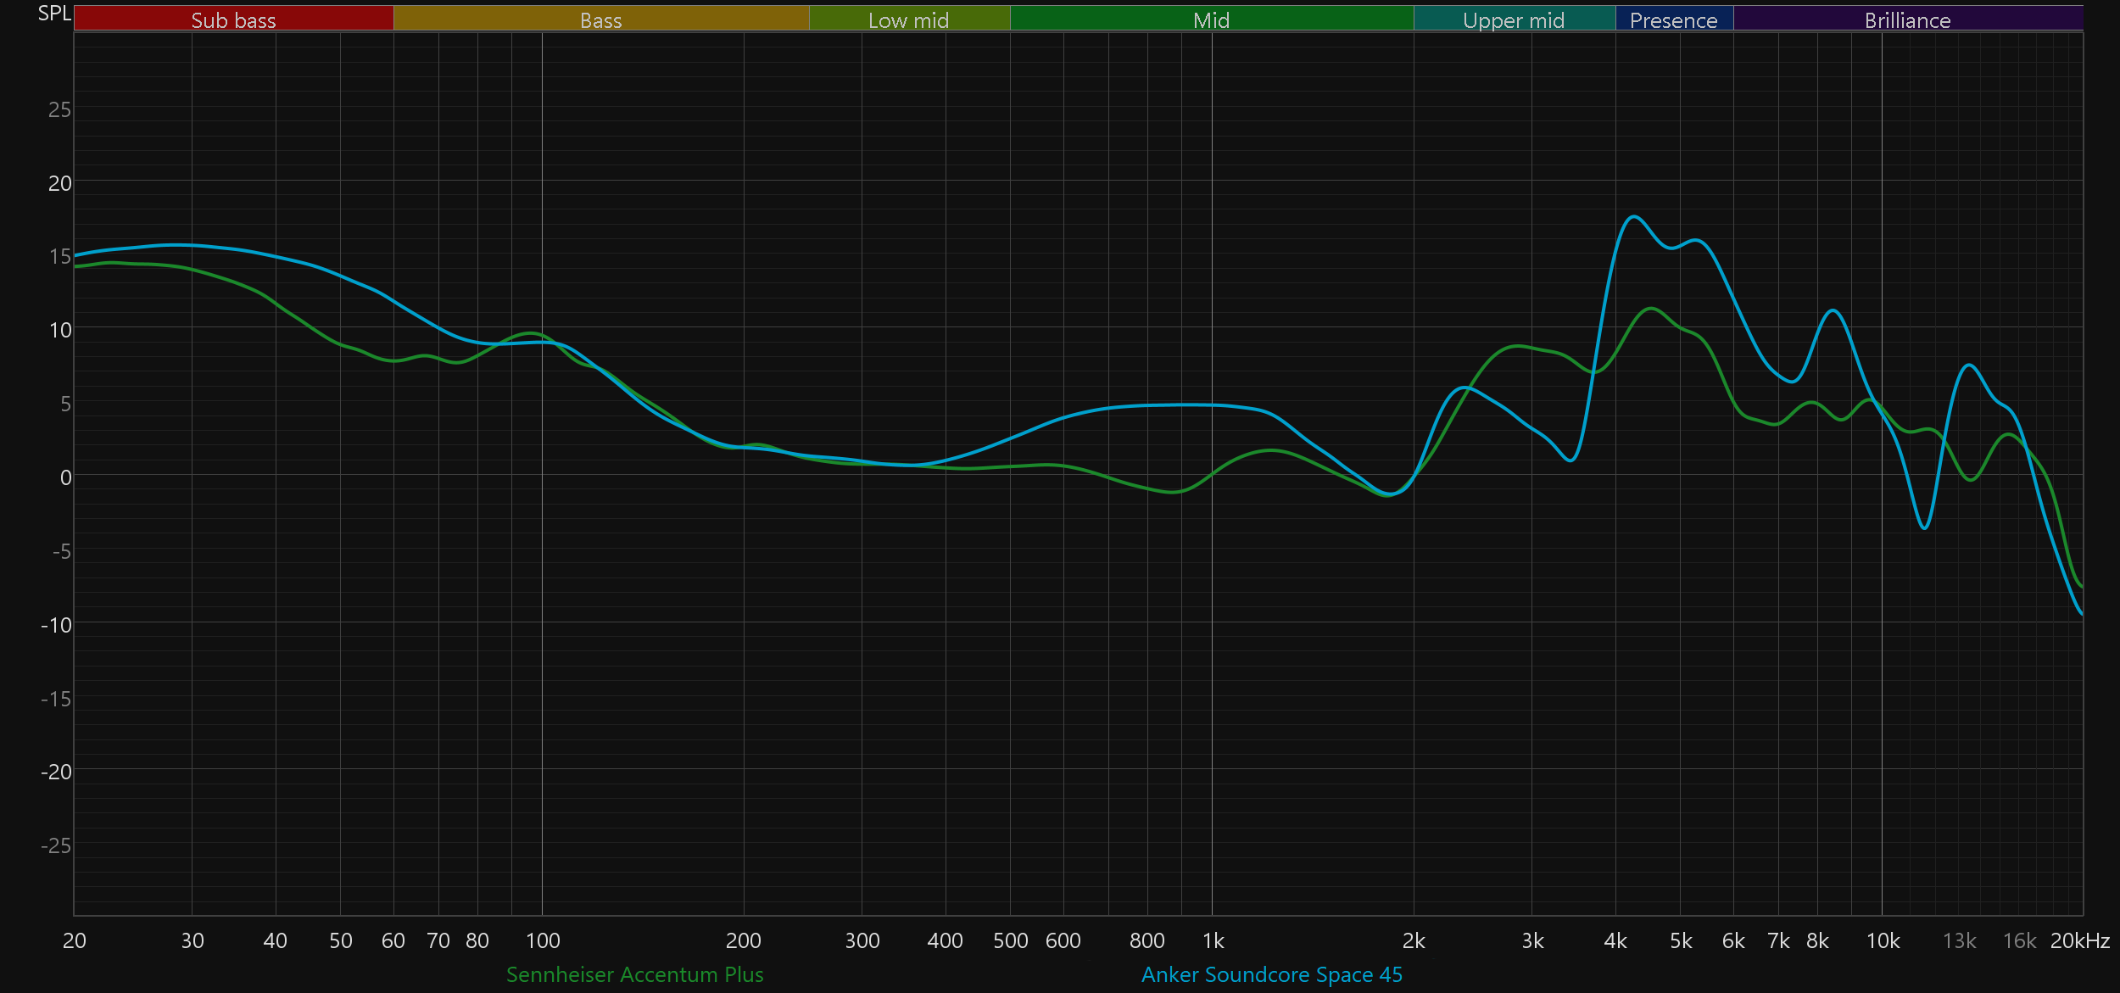This screenshot has height=993, width=2120.
Task: Select the Mid band header
Action: click(1211, 20)
